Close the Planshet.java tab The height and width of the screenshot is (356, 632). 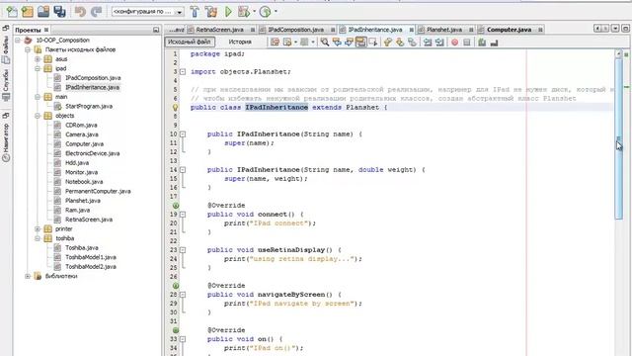pyautogui.click(x=471, y=30)
